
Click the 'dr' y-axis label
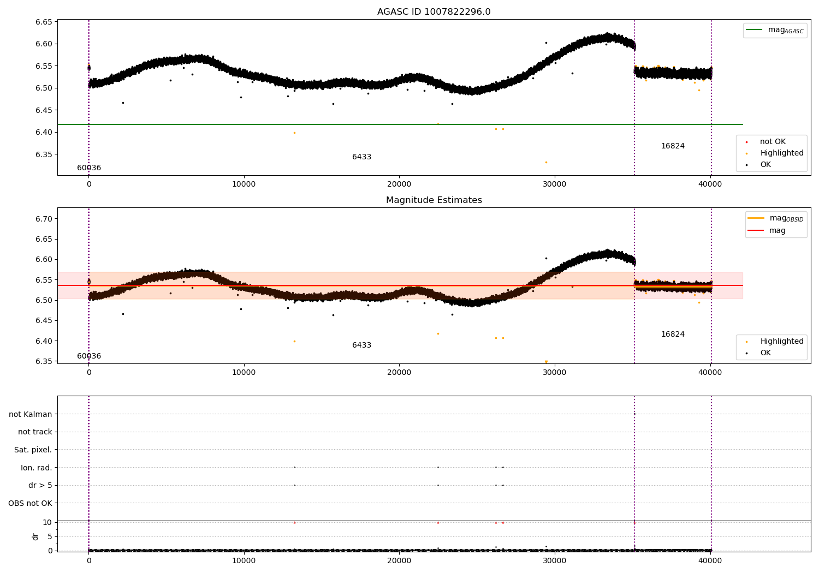point(35,536)
